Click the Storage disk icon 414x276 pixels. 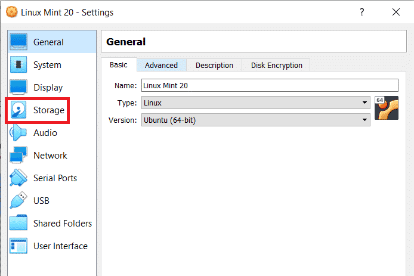(19, 110)
